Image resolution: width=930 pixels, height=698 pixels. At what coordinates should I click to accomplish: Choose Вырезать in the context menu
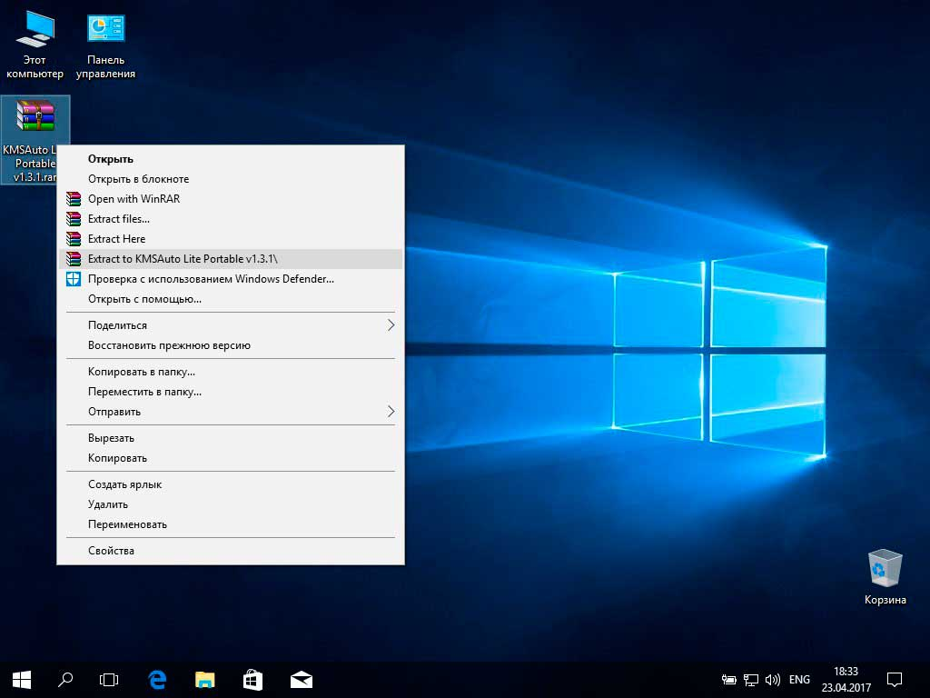click(x=231, y=438)
